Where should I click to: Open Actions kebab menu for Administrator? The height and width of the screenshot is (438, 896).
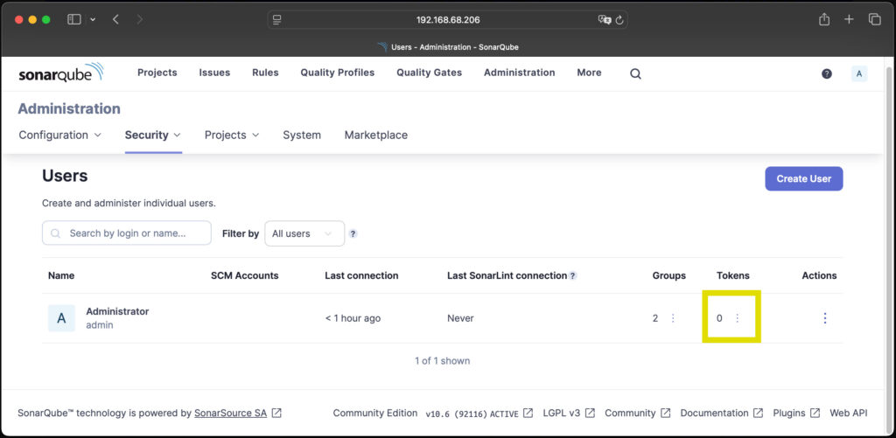[x=824, y=318]
